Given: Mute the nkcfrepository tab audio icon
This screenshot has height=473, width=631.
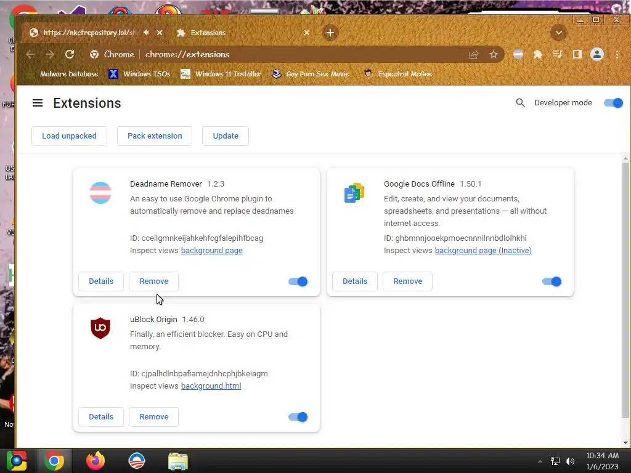Looking at the screenshot, I should tap(147, 33).
